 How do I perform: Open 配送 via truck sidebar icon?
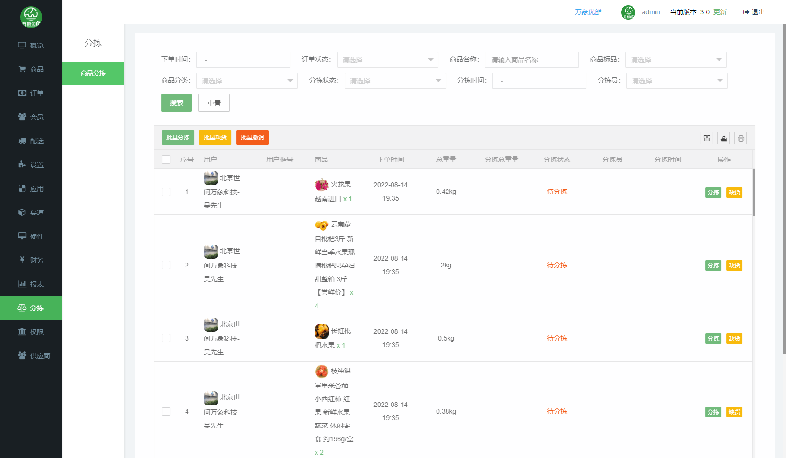pos(22,141)
